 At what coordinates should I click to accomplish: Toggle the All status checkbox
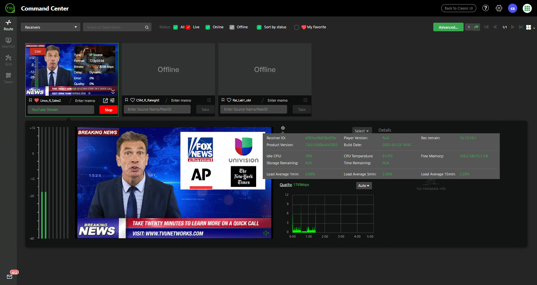pyautogui.click(x=175, y=27)
